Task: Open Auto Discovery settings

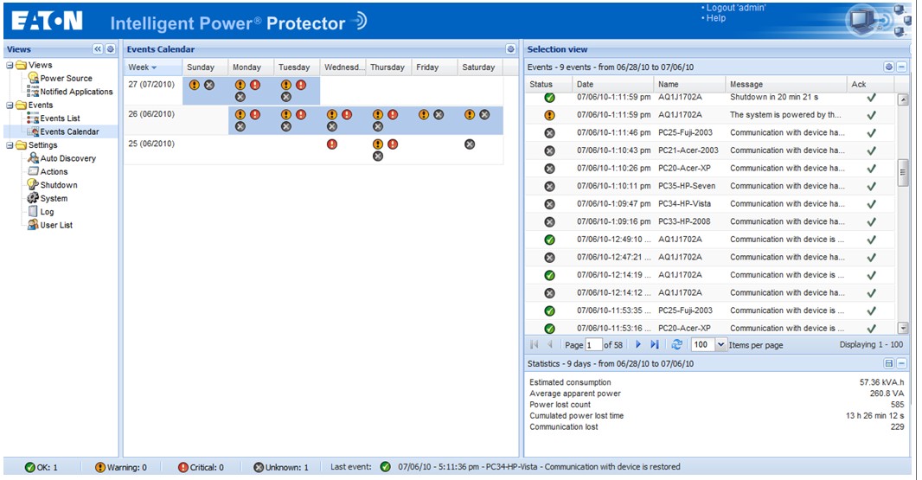Action: (67, 158)
